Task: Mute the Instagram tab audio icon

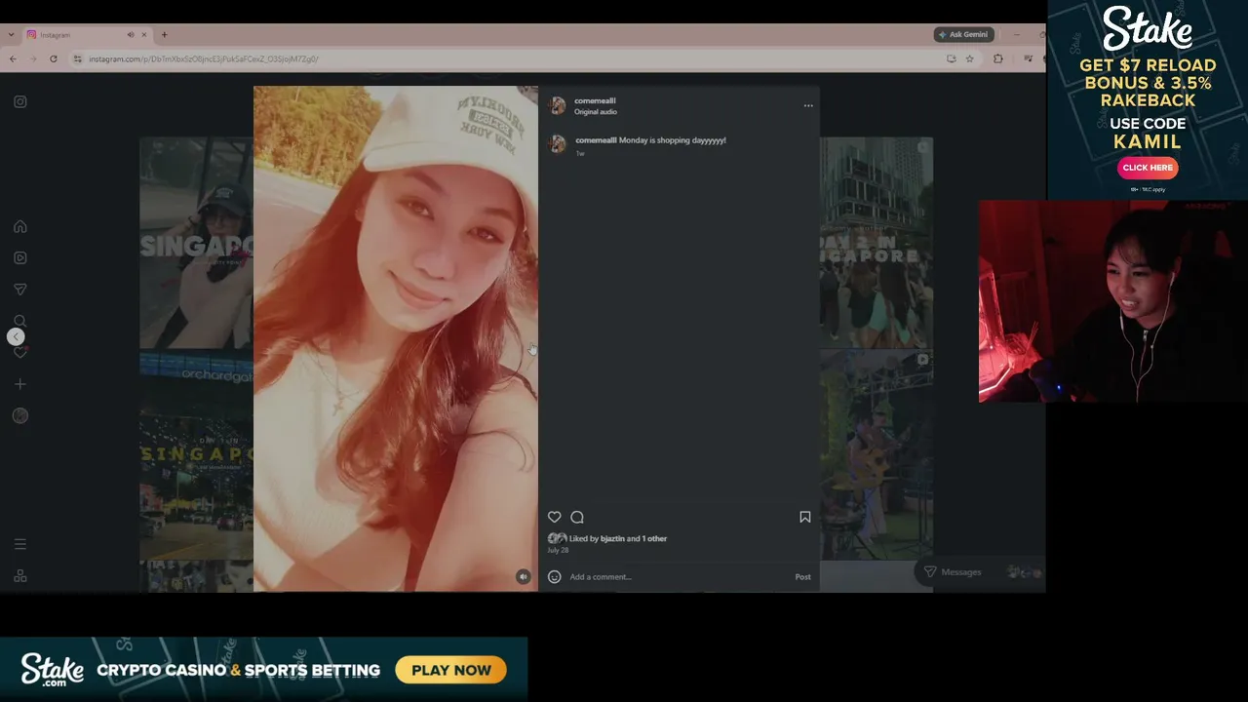Action: (x=131, y=35)
